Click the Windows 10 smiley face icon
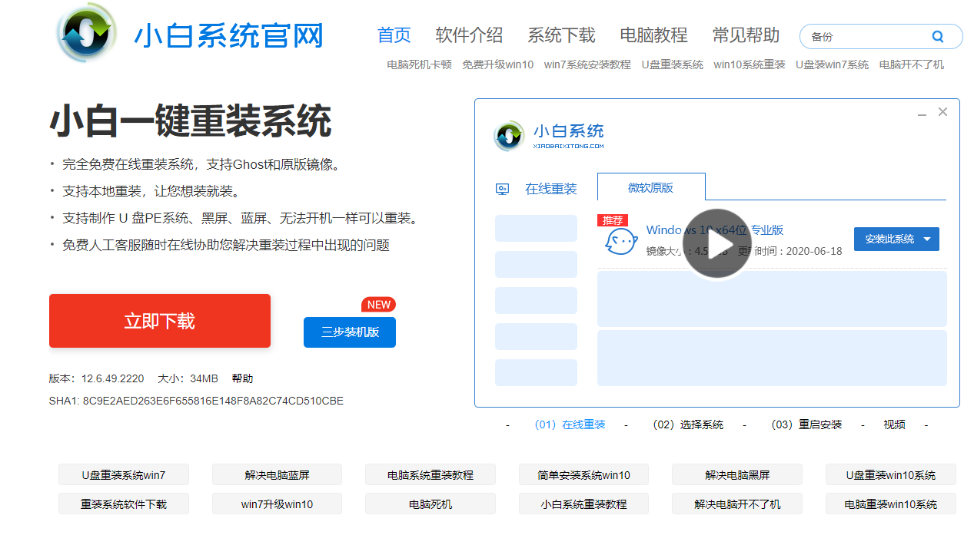This screenshot has height=535, width=974. pyautogui.click(x=620, y=241)
